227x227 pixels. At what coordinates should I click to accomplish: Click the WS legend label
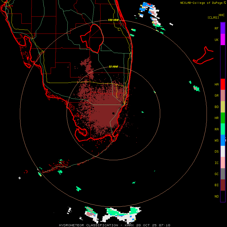click(216, 140)
